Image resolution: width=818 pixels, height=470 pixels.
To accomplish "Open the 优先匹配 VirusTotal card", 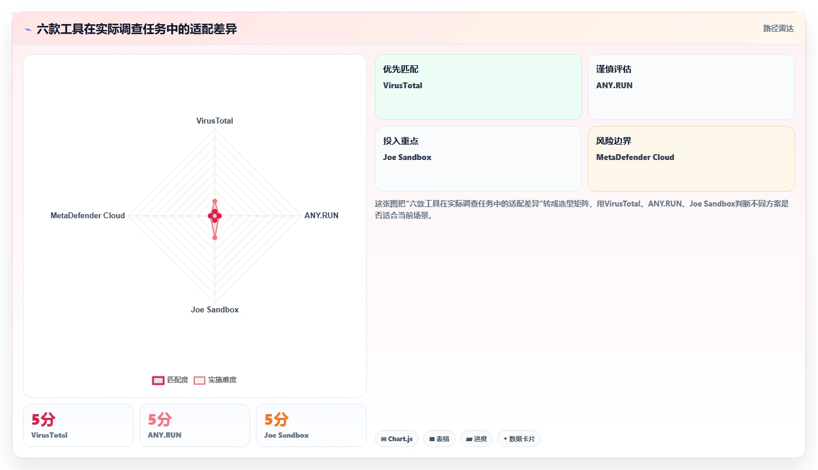I will tap(478, 87).
